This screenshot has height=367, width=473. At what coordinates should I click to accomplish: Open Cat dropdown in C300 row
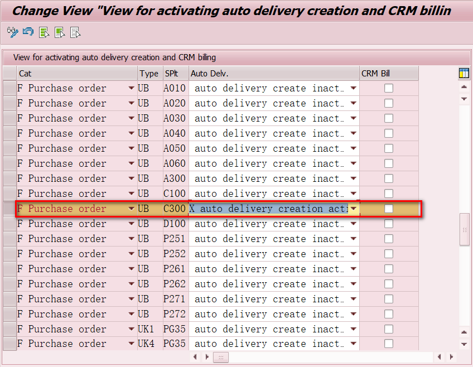tap(131, 209)
